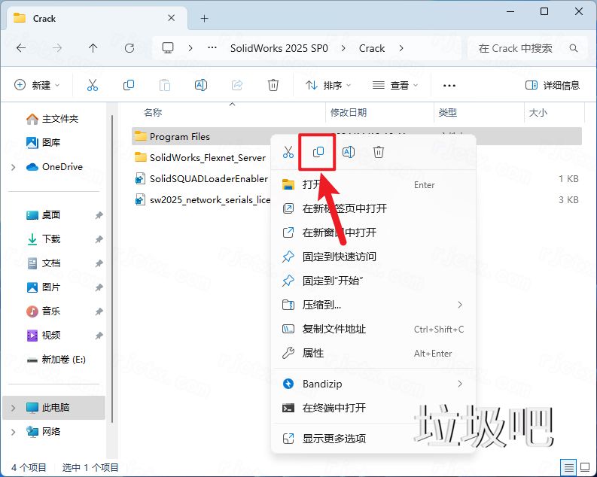Expand the OneDrive tree node
The height and width of the screenshot is (477, 597).
(14, 167)
